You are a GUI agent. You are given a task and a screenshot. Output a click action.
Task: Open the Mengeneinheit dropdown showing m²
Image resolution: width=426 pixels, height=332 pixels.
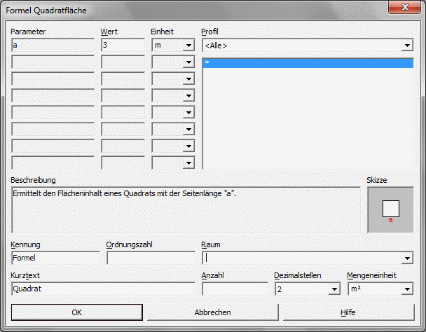(407, 289)
